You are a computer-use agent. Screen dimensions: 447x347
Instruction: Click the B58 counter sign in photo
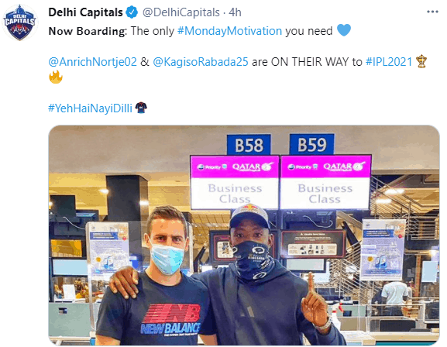point(249,145)
